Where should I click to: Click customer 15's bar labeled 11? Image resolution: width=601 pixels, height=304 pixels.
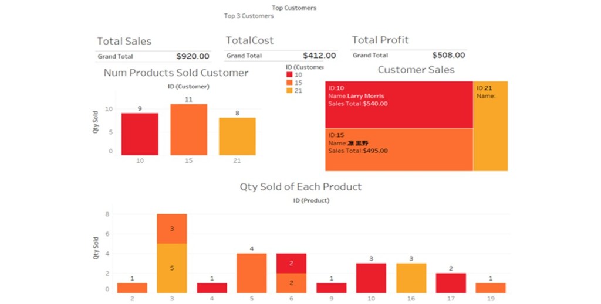(x=188, y=129)
